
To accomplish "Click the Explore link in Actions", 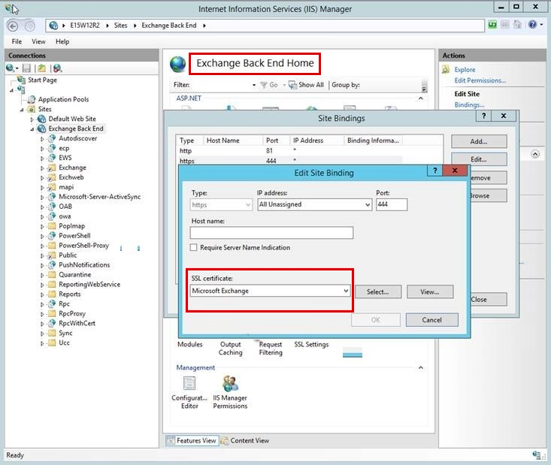I will click(x=465, y=70).
